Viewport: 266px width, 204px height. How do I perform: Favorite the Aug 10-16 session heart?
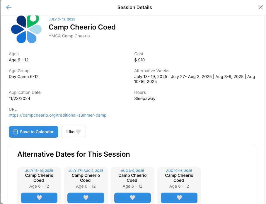coord(179,198)
